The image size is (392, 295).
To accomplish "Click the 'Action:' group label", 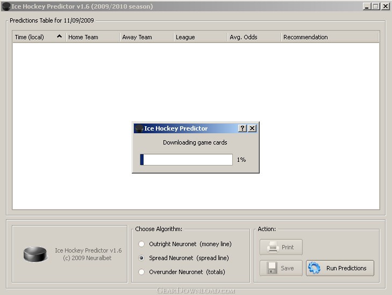I will pos(267,229).
